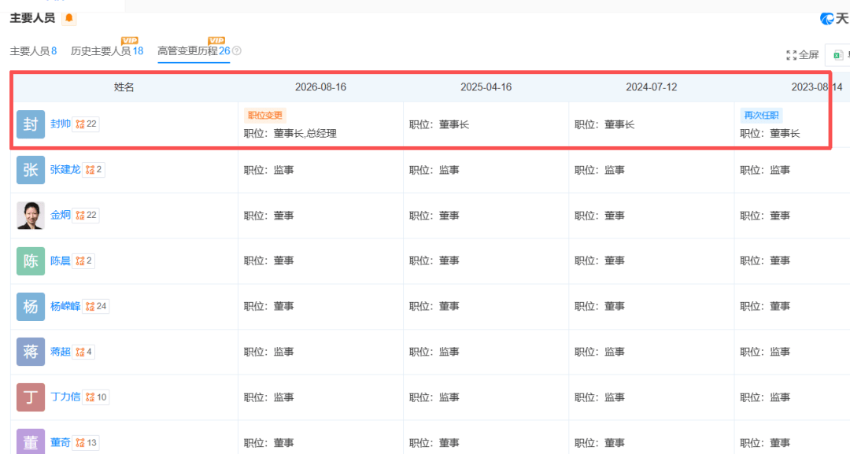Viewport: 850px width, 454px height.
Task: Click 陈晨 2024-07-12 董事 cell
Action: [651, 260]
